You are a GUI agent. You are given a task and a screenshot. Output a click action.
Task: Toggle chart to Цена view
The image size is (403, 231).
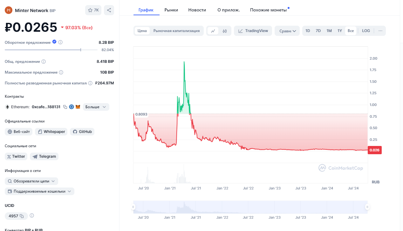tap(142, 31)
